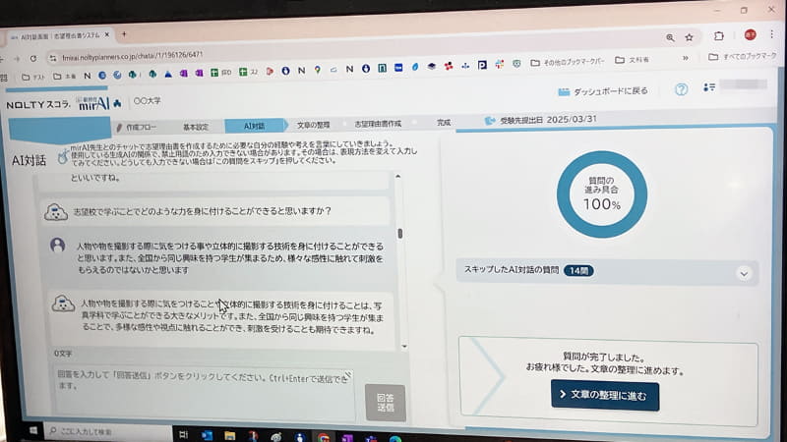Open the すべてのブックマーク folder

tap(743, 57)
